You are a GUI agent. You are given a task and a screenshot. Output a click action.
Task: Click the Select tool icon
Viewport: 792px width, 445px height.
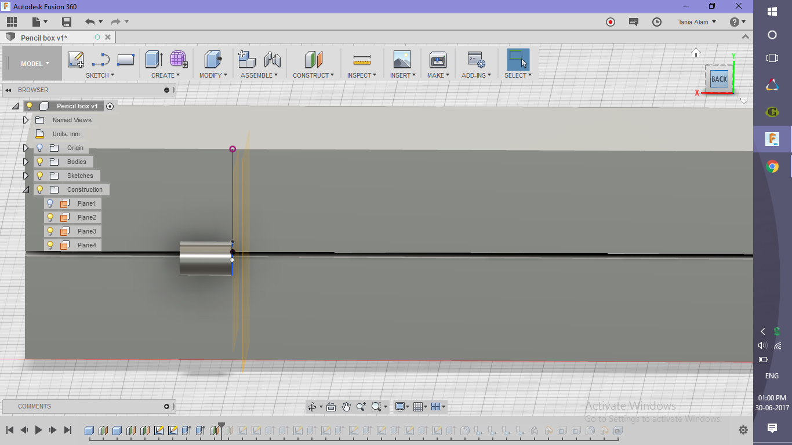point(518,59)
